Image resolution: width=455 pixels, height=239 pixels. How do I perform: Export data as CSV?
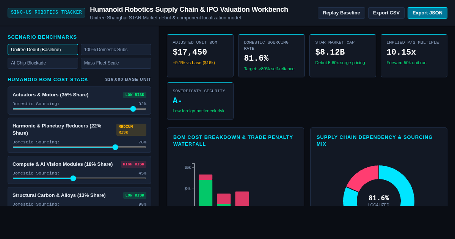[x=386, y=13]
